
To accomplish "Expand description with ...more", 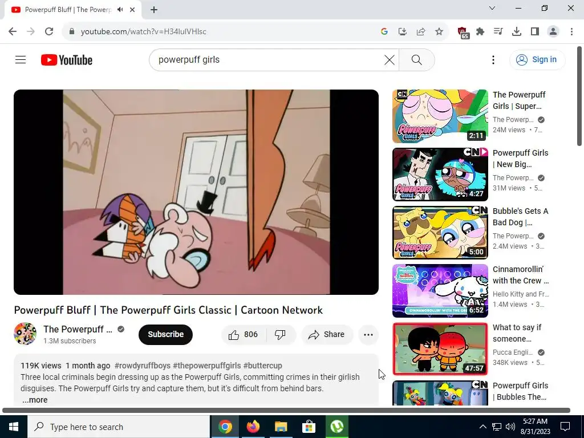I will click(35, 400).
